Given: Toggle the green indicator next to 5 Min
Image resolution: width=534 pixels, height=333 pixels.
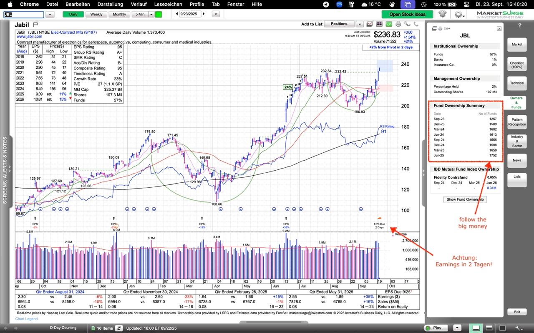Looking at the screenshot, I should pyautogui.click(x=159, y=14).
